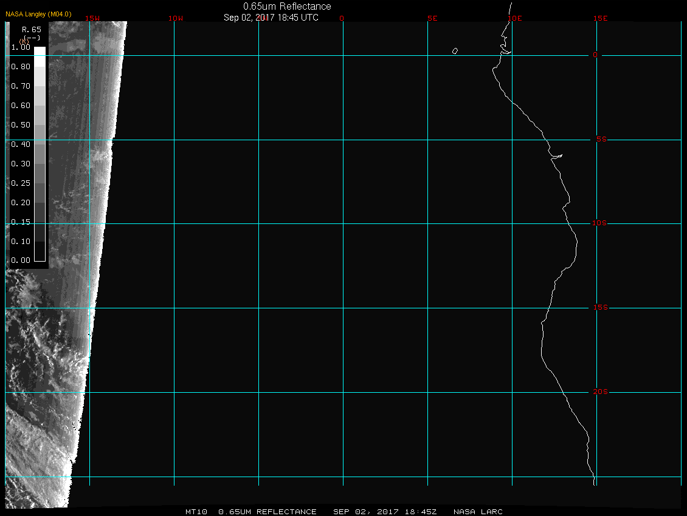Click the 15S latitude label
Viewport: 687px width, 516px height.
(599, 308)
